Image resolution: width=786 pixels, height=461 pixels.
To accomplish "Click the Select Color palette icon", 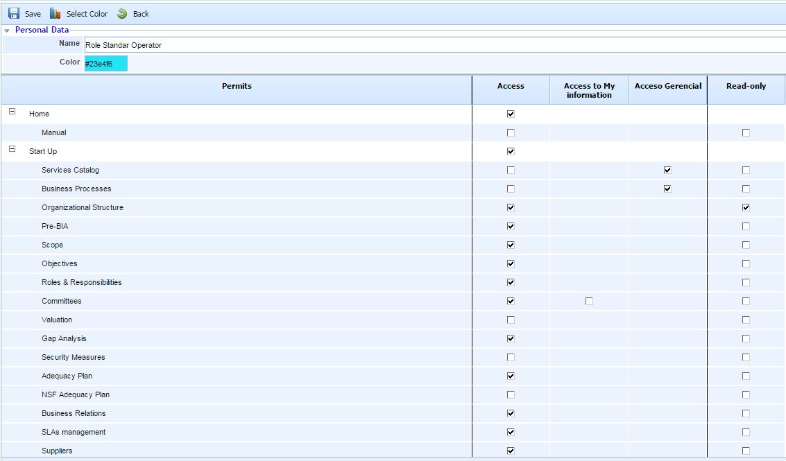I will [x=55, y=14].
